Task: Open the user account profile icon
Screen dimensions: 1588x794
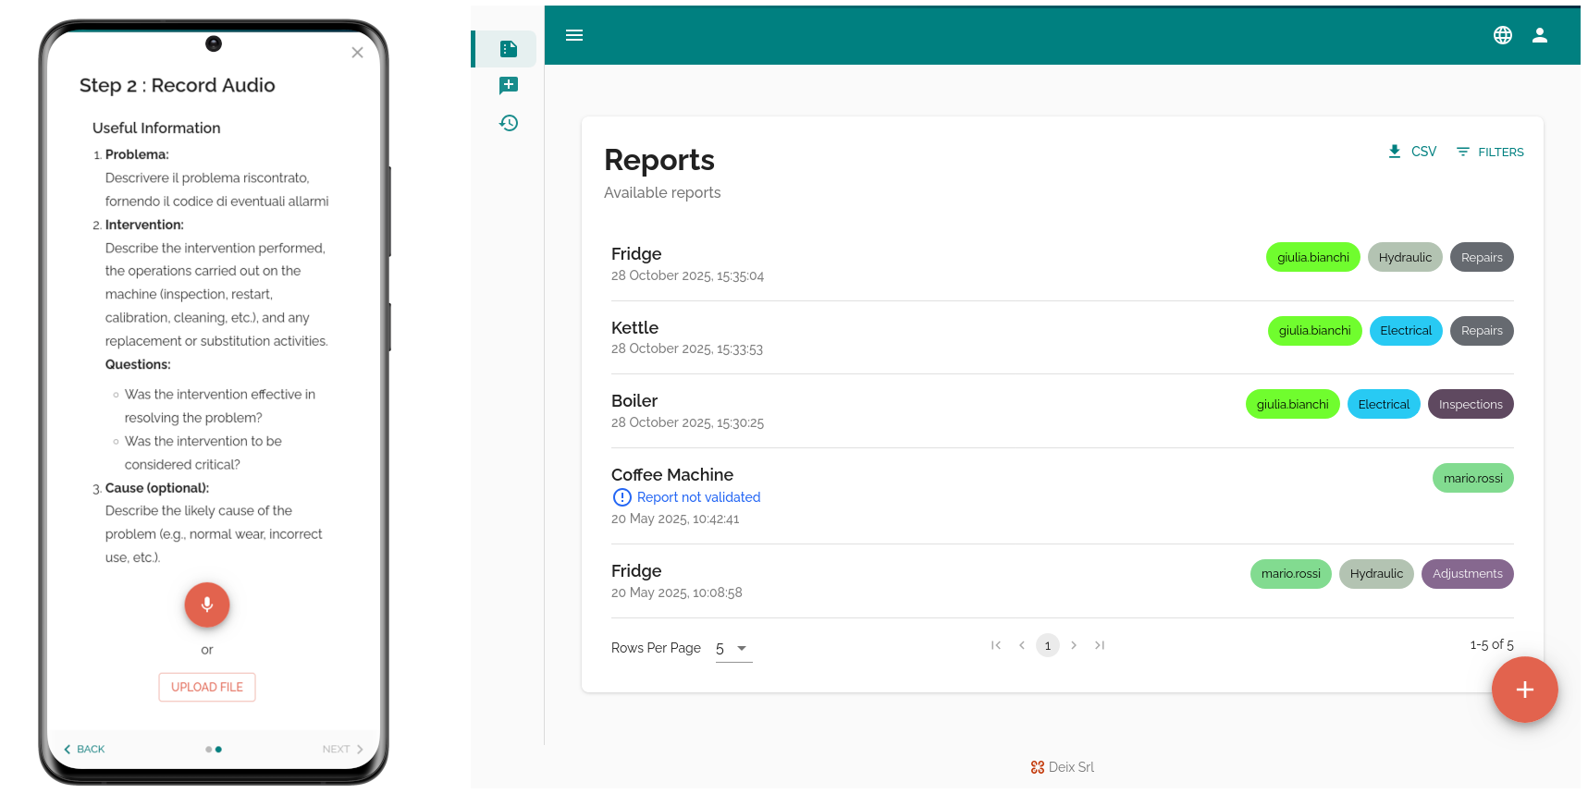Action: 1540,35
